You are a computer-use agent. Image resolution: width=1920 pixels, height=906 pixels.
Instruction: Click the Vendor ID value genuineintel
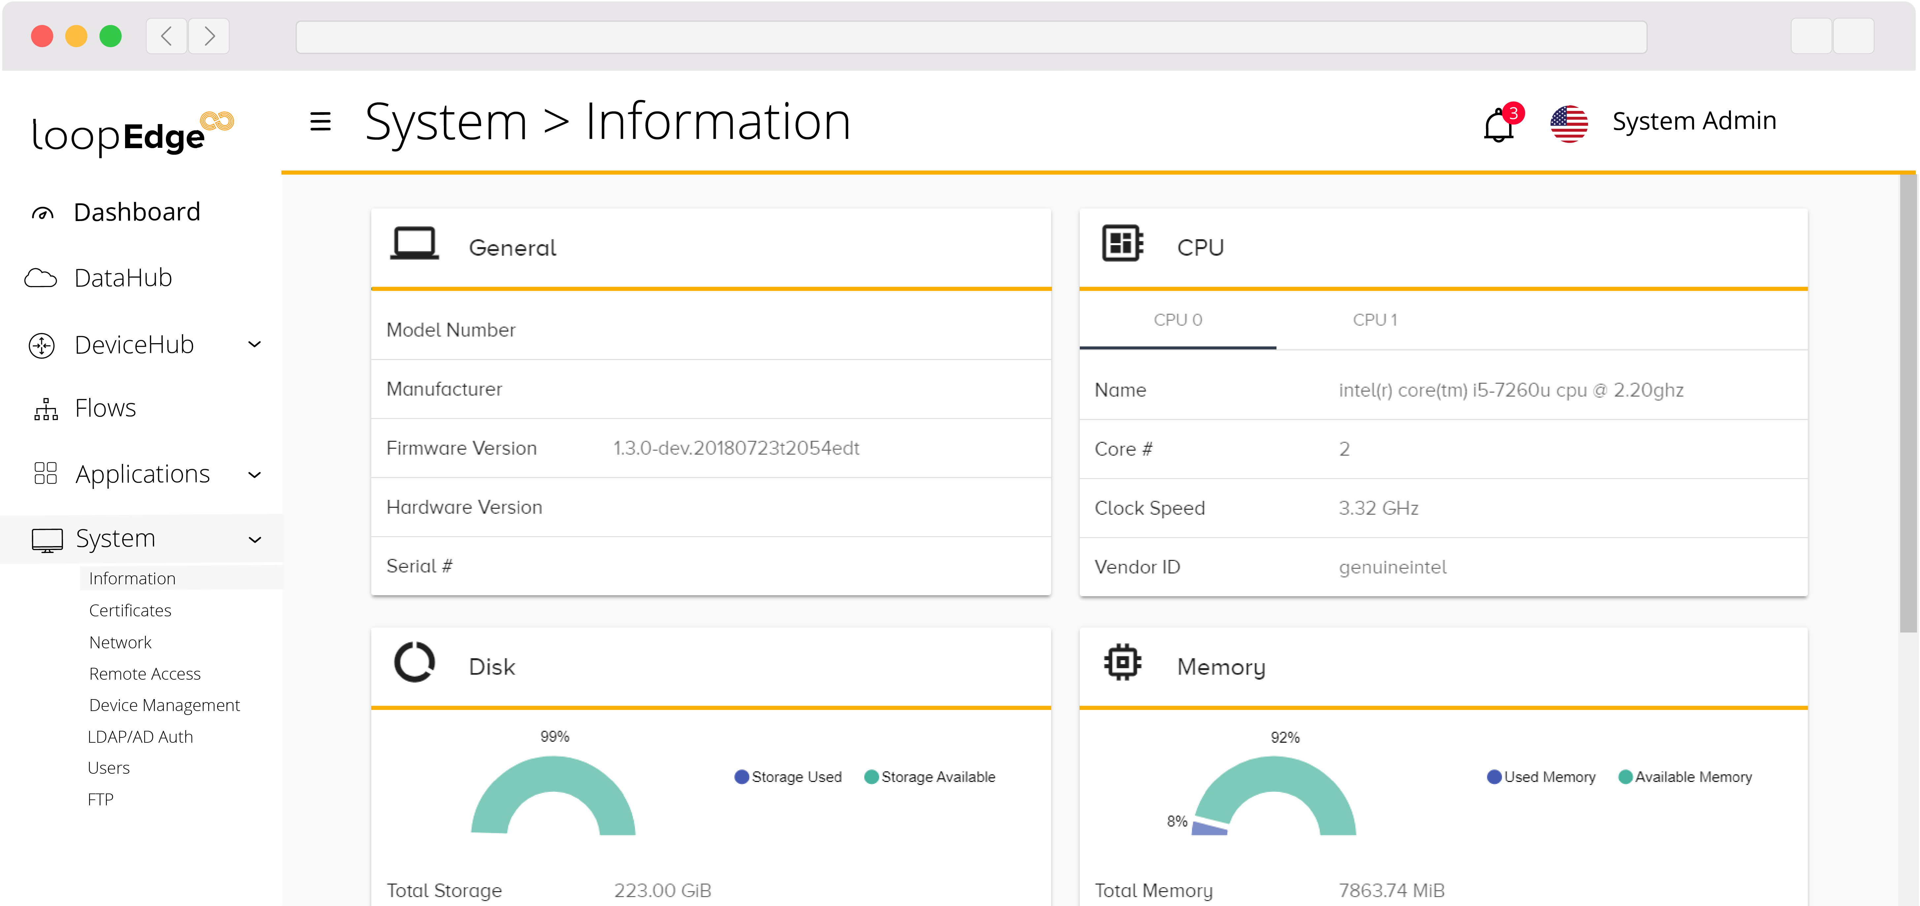1392,568
